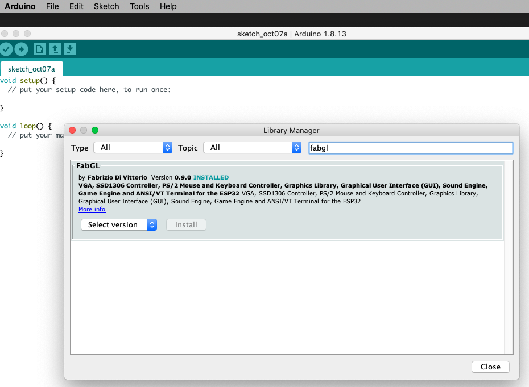Click the main window title sketch_oct07a | Arduino 1.8.13
The height and width of the screenshot is (387, 529).
[x=291, y=34]
